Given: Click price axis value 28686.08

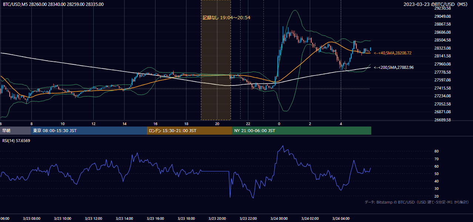Looking at the screenshot, I should coord(442,32).
